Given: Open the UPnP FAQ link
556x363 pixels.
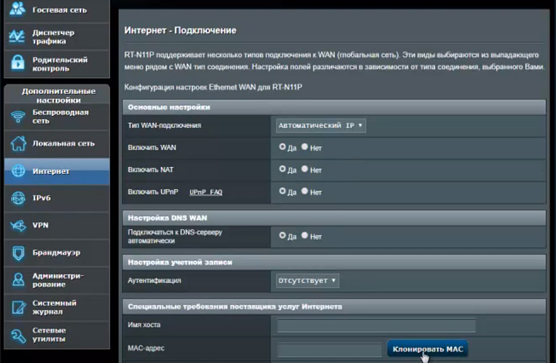Looking at the screenshot, I should tap(206, 193).
